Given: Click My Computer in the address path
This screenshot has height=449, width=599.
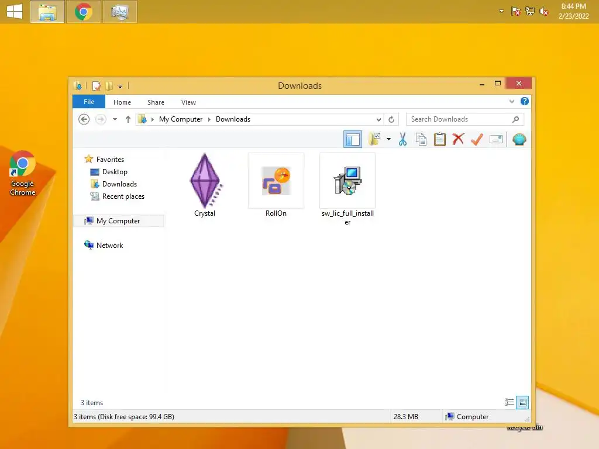Looking at the screenshot, I should tap(181, 119).
